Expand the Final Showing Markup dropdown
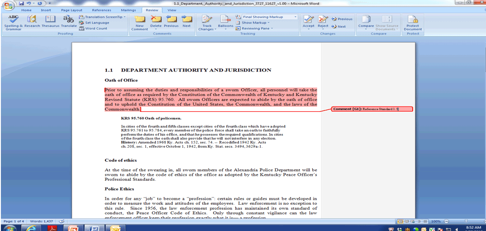The height and width of the screenshot is (231, 486). click(295, 17)
